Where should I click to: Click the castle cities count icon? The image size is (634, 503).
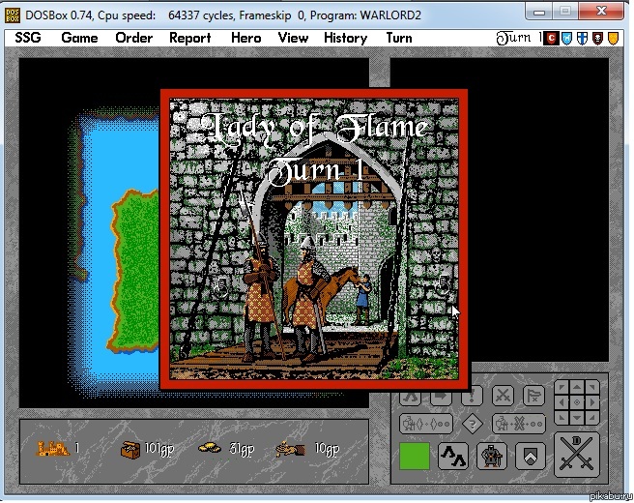52,449
